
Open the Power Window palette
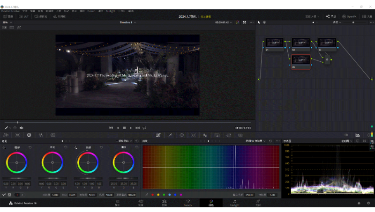(182, 135)
